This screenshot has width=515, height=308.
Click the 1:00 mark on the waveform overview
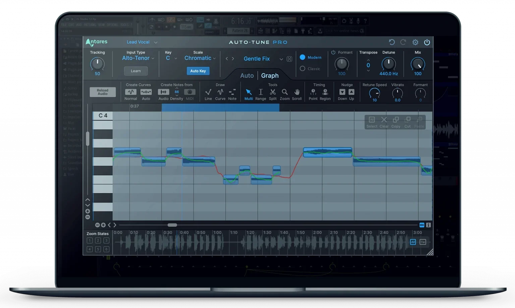pyautogui.click(x=217, y=233)
